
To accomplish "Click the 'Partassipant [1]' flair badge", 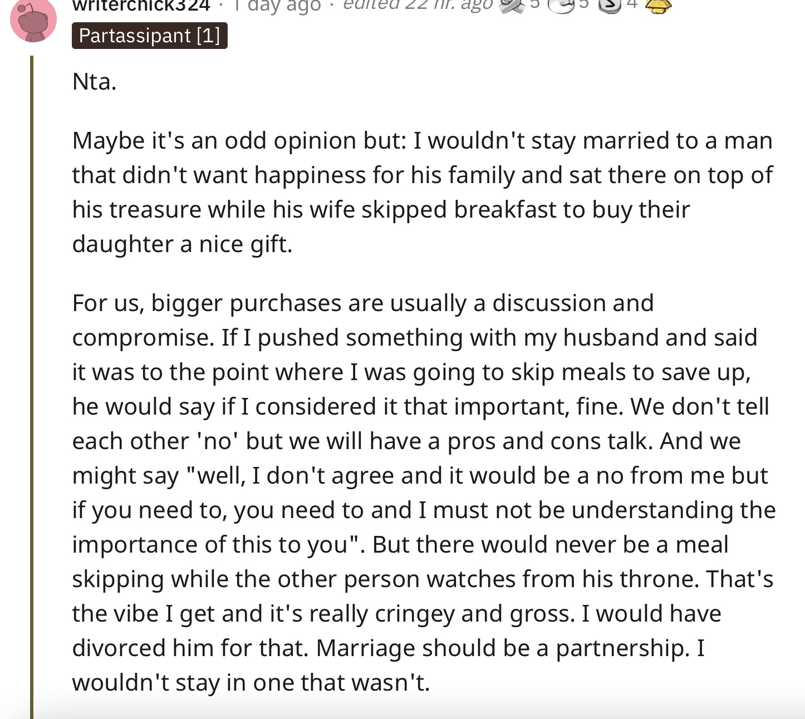I will coord(150,36).
